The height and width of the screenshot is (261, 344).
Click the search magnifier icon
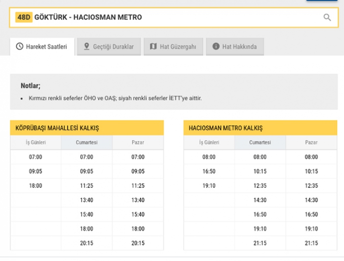tap(327, 17)
